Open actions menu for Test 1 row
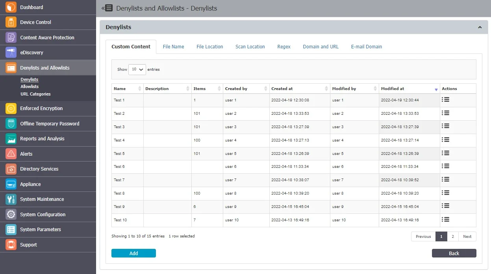Image resolution: width=491 pixels, height=274 pixels. pyautogui.click(x=445, y=100)
